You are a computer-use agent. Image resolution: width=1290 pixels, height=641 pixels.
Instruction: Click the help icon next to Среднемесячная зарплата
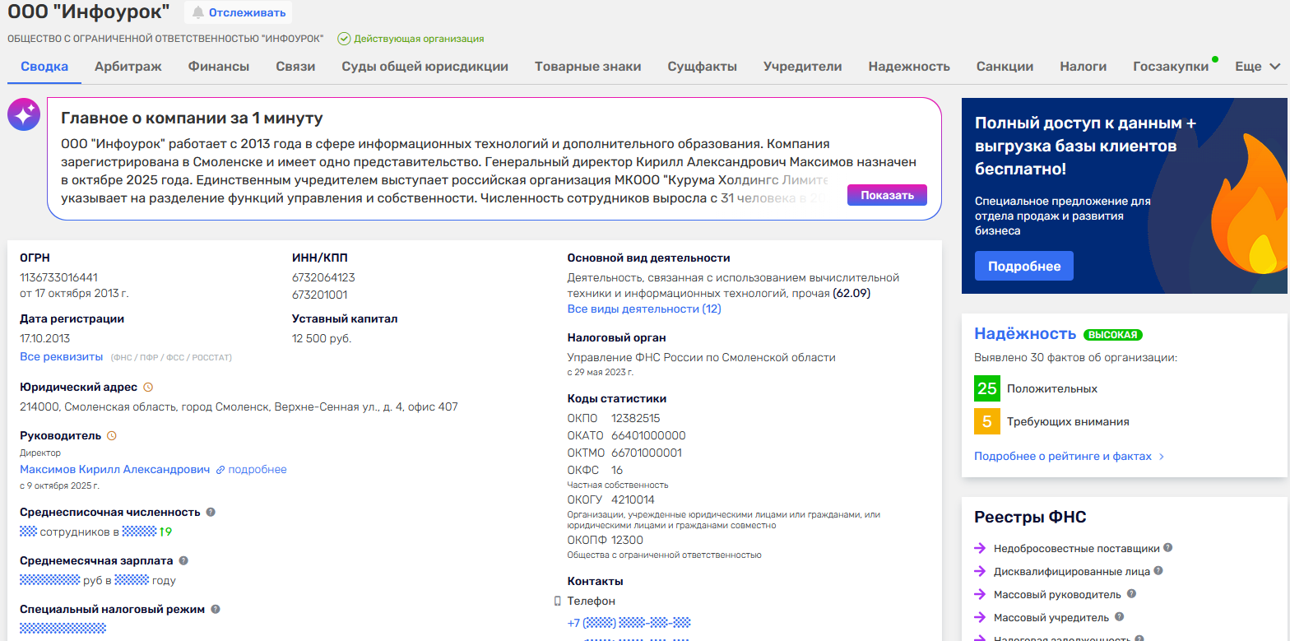click(183, 560)
